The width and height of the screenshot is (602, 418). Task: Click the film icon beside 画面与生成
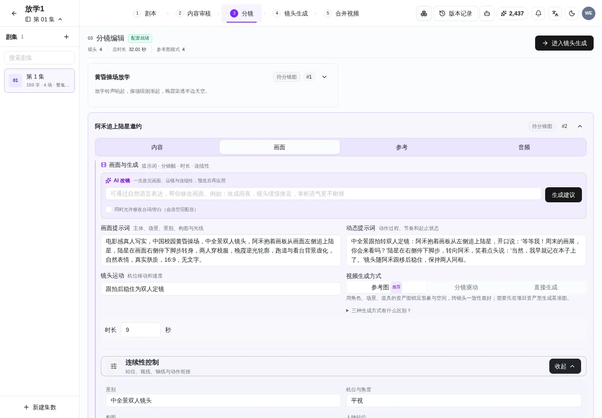click(x=104, y=165)
